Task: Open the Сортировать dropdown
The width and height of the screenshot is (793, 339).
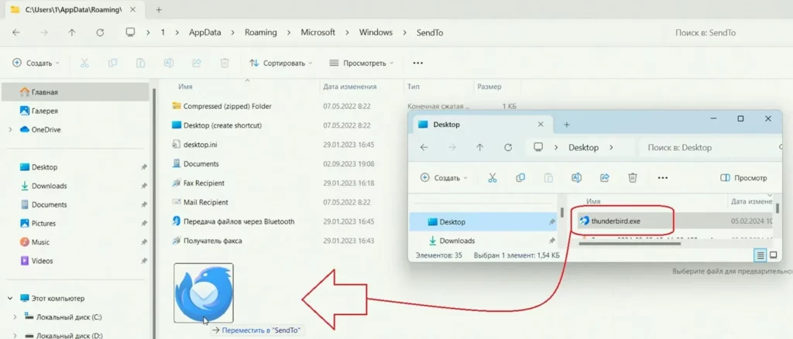Action: click(280, 63)
